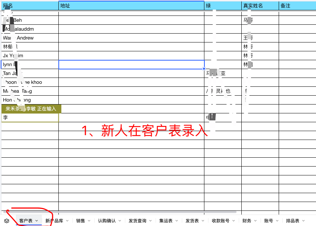
Task: Open the all-sheets layers icon
Action: [7, 221]
